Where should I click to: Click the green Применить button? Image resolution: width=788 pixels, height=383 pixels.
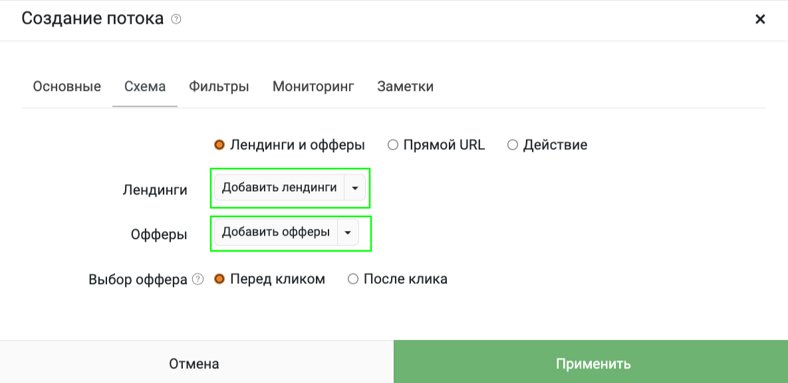pos(591,362)
